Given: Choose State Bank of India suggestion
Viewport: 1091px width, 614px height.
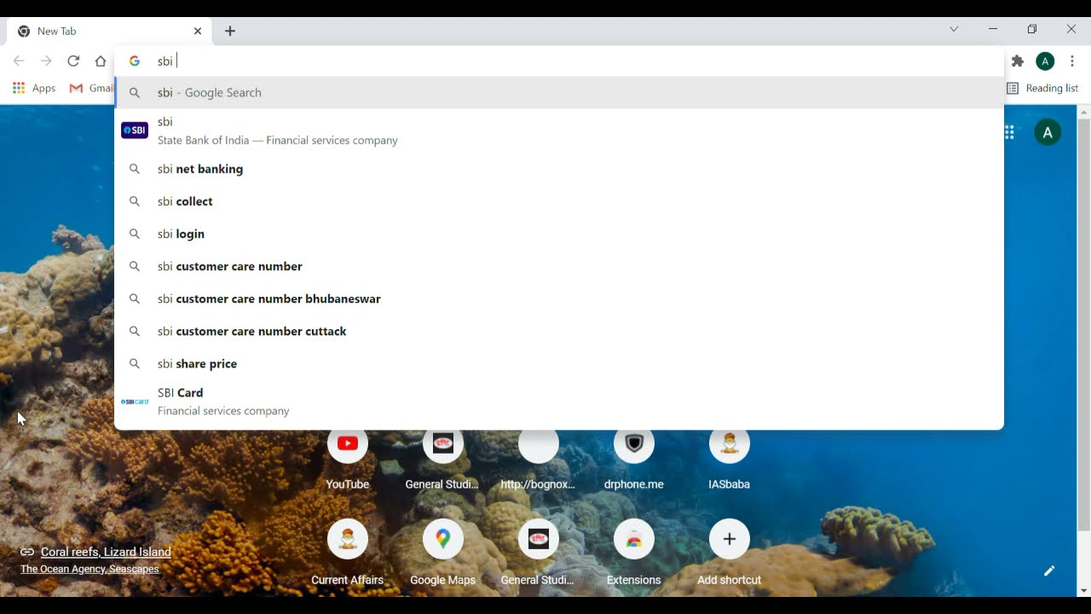Looking at the screenshot, I should [559, 130].
